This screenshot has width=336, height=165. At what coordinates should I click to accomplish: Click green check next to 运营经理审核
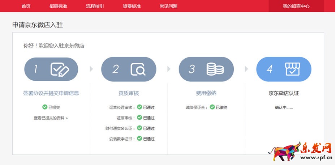tap(139, 107)
